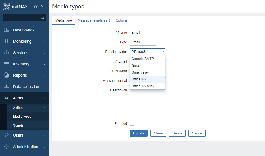
Task: Switch to the Options tab
Action: pos(122,20)
